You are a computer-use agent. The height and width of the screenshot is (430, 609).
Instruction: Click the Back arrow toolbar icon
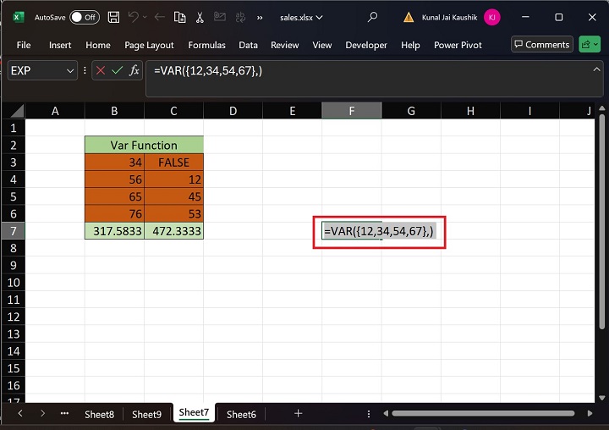[x=159, y=17]
